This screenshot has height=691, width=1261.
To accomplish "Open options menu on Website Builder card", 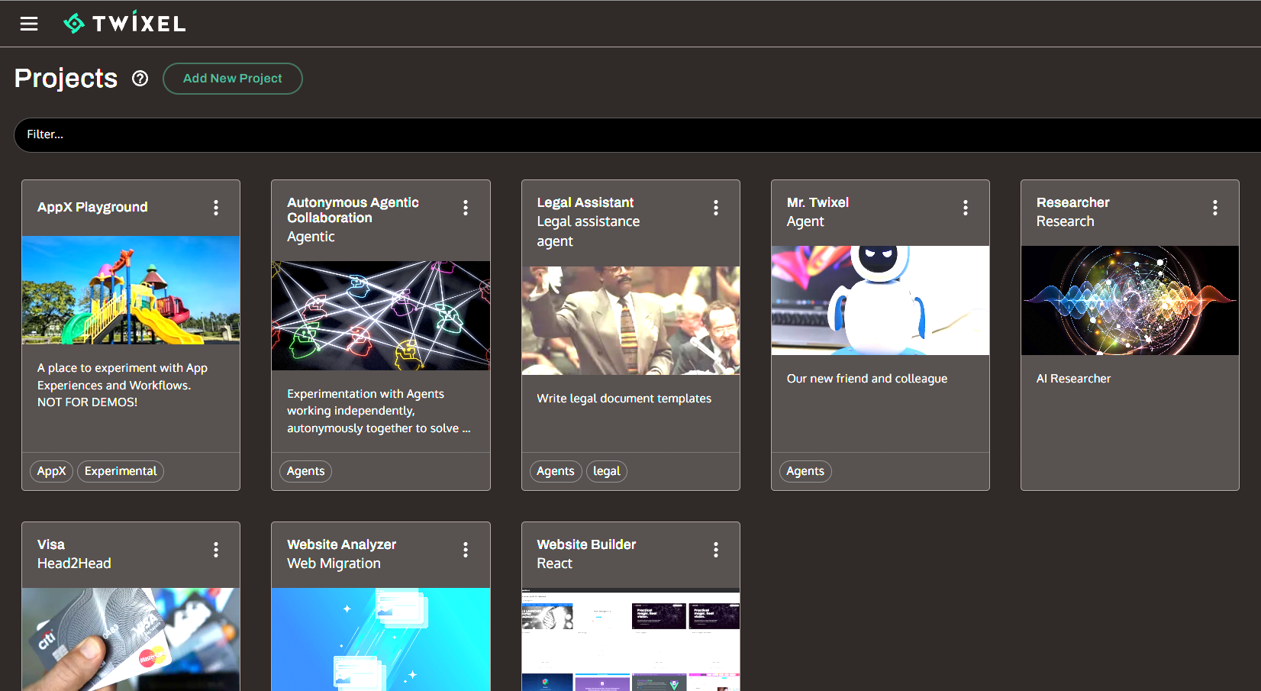I will click(x=716, y=549).
